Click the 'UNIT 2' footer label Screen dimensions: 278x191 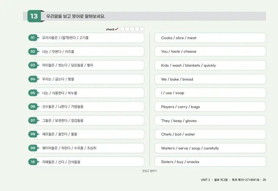coord(205,180)
